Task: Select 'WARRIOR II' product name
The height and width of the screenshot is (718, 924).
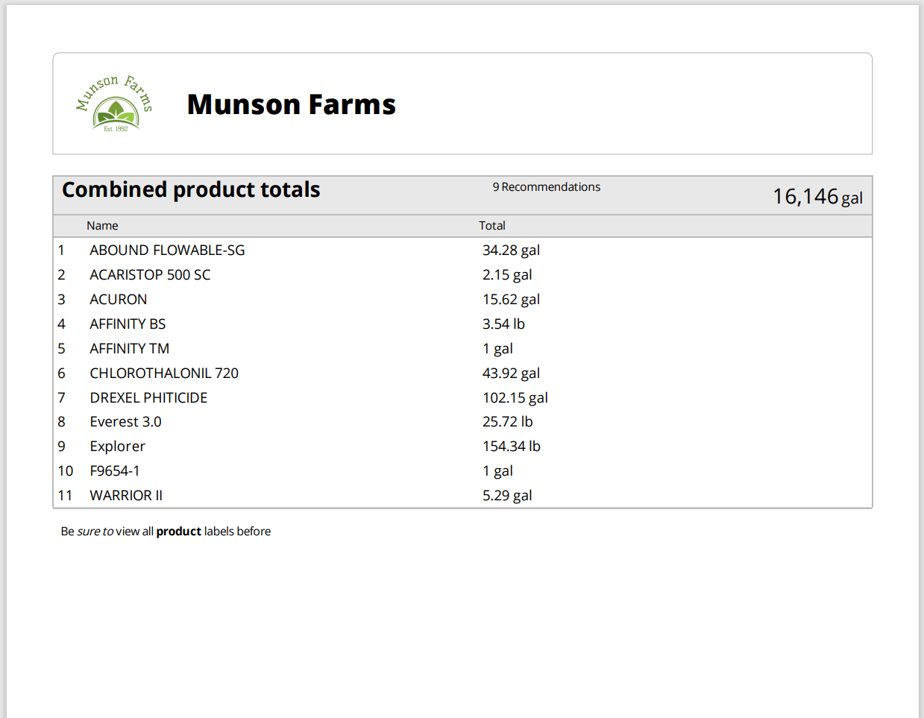Action: (126, 496)
